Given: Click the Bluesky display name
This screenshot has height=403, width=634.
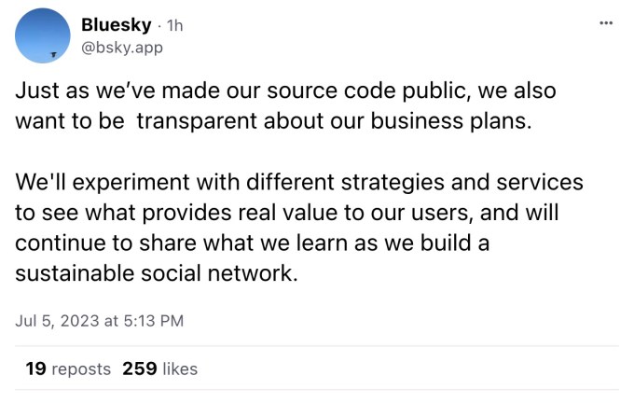Looking at the screenshot, I should point(117,24).
